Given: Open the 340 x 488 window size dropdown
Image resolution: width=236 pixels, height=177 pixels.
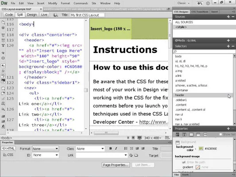Looking at the screenshot, I should pyautogui.click(x=153, y=138).
